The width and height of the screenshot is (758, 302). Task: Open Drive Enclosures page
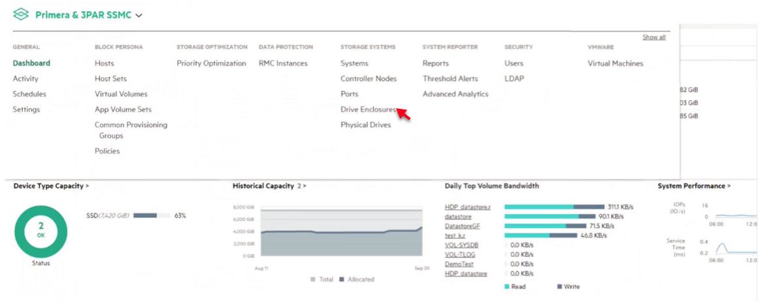[x=369, y=110]
